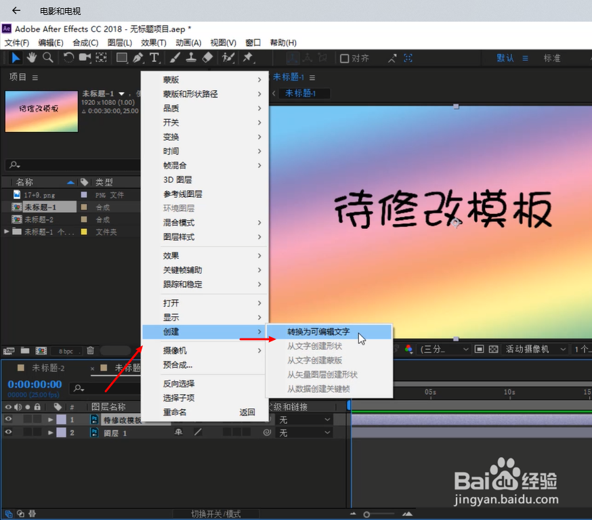Open composition viewer panel menu
This screenshot has height=520, width=592.
click(x=312, y=77)
